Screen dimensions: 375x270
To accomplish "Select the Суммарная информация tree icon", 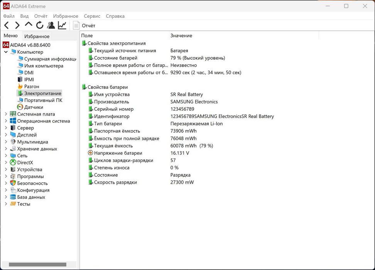I will [x=20, y=59].
